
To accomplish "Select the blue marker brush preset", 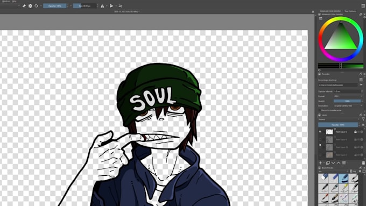I will 334,178.
